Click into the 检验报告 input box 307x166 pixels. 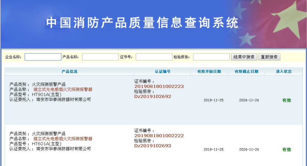tap(211, 57)
